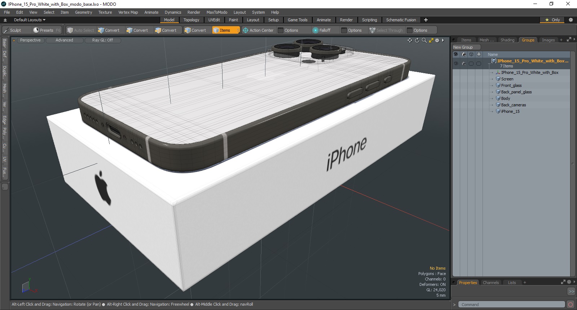The height and width of the screenshot is (310, 577).
Task: Switch to UVEdit layout
Action: click(x=214, y=20)
